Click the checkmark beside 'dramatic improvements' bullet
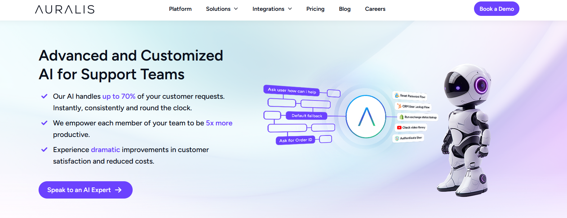Viewport: 567px width, 218px height. (44, 150)
